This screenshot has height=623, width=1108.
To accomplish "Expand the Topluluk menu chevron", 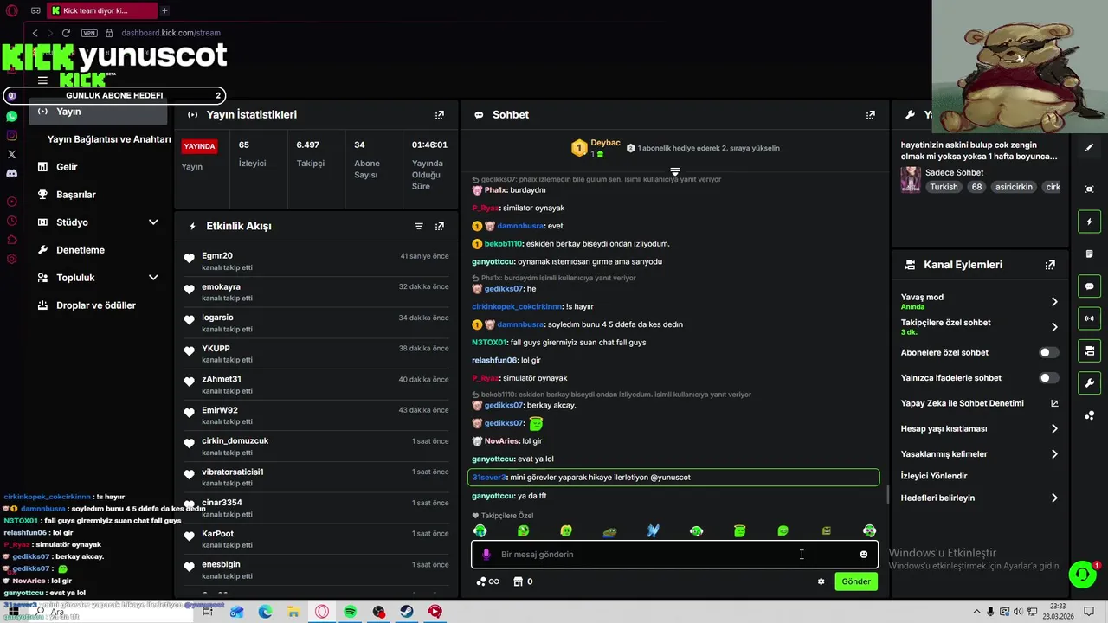I will click(x=153, y=278).
